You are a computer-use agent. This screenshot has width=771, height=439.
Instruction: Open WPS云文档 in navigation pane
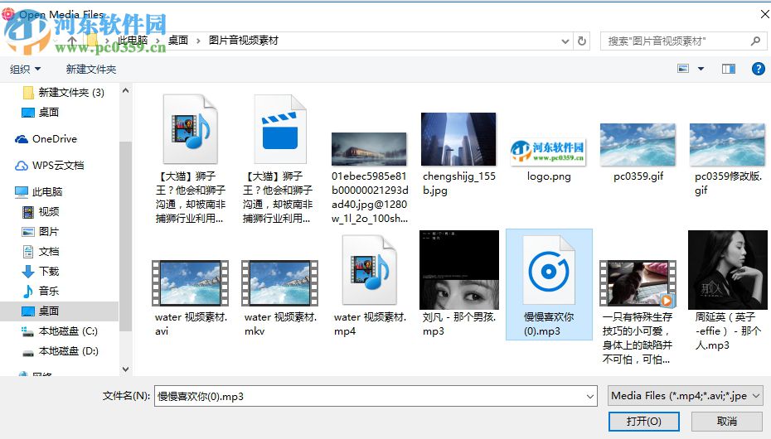[49, 166]
